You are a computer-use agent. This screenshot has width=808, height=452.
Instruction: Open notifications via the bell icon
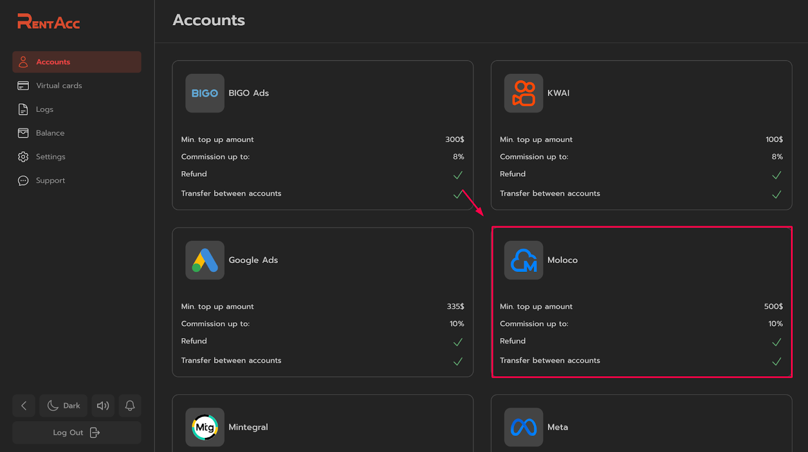[130, 406]
